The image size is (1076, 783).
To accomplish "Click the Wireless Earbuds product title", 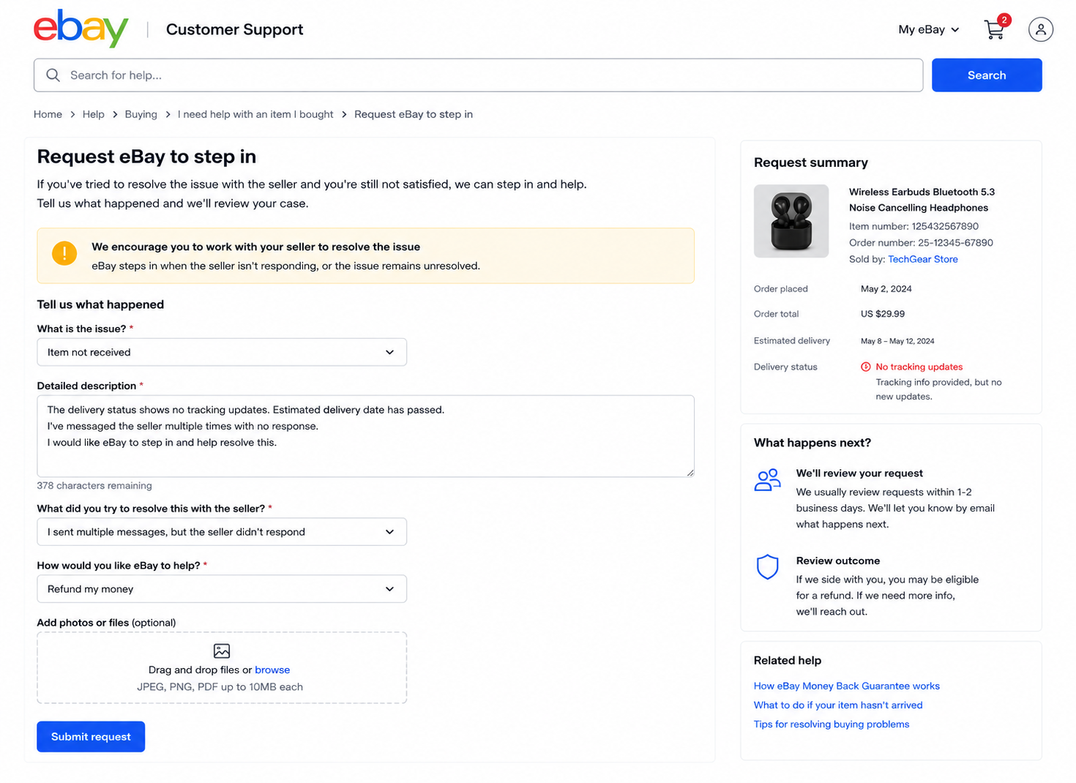I will click(x=922, y=200).
